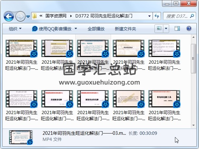Expand the « hidden path chevron

(41, 16)
